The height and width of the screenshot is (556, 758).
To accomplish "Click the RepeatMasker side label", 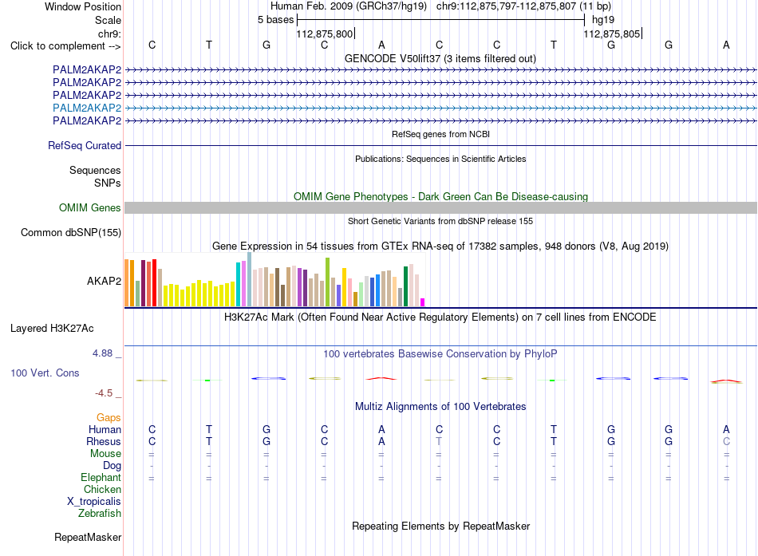I will tap(88, 538).
